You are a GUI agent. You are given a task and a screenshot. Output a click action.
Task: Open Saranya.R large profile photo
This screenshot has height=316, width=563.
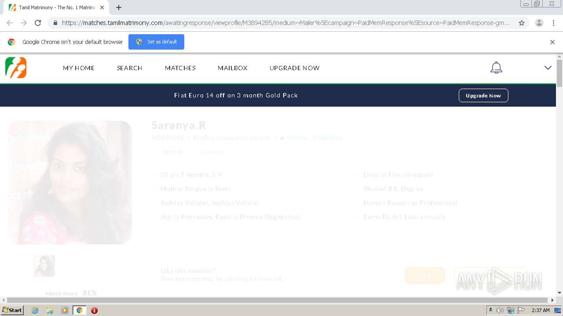point(70,183)
